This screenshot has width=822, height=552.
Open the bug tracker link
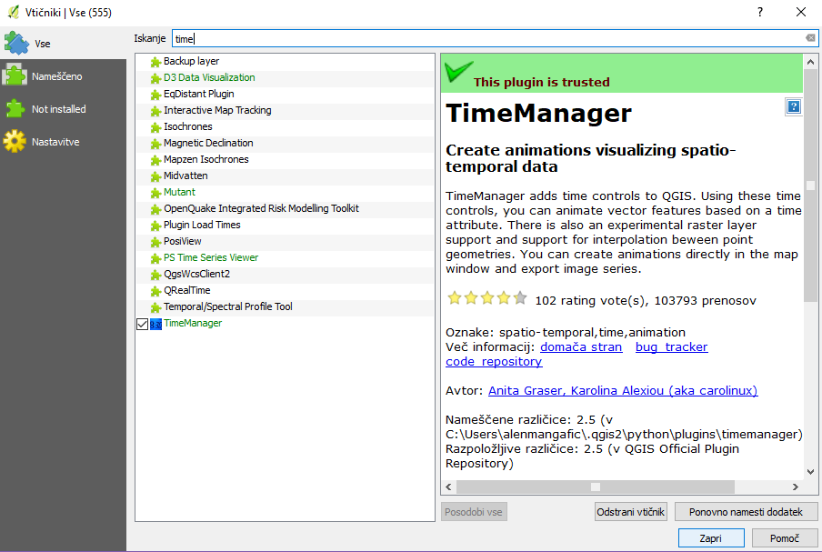point(672,347)
